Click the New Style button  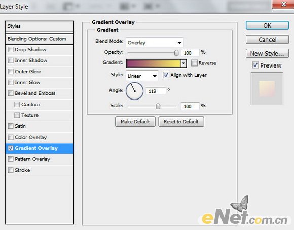[x=267, y=53]
